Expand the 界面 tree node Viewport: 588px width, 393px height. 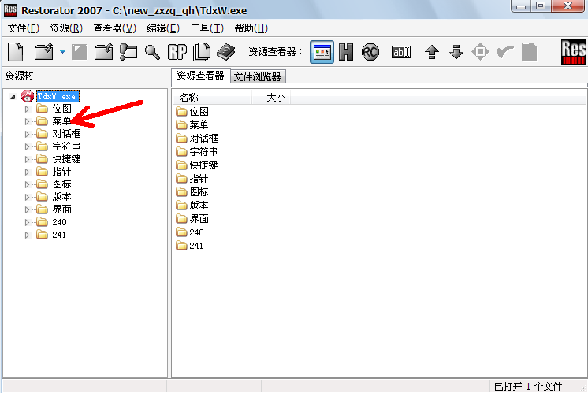(x=27, y=209)
